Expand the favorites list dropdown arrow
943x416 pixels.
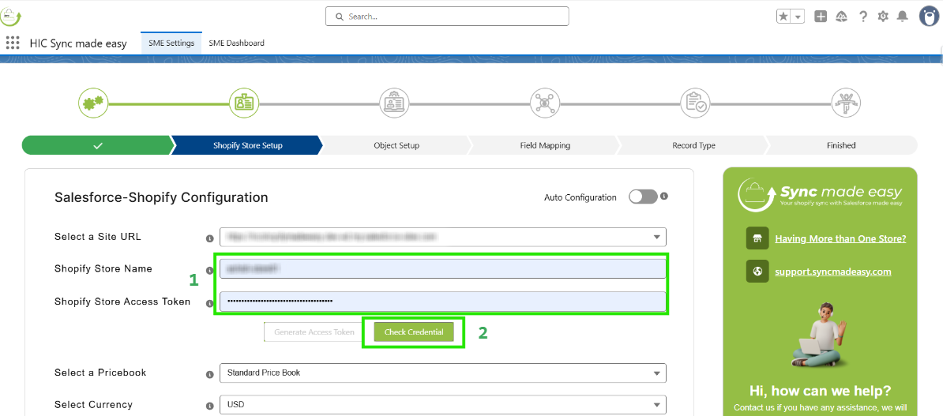click(798, 17)
